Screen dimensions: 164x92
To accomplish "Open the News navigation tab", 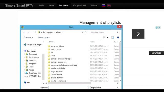I will click(51, 5).
